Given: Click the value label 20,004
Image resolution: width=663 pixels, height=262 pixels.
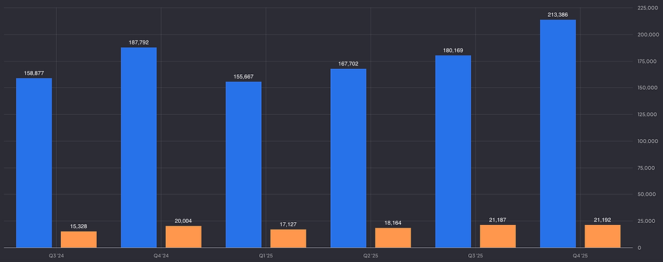Looking at the screenshot, I should coord(183,221).
